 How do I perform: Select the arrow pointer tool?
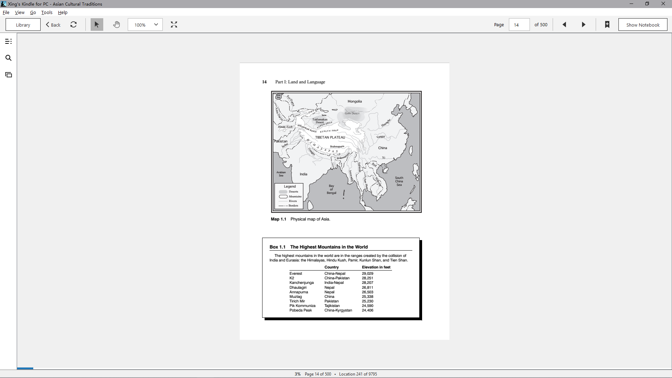pyautogui.click(x=97, y=24)
